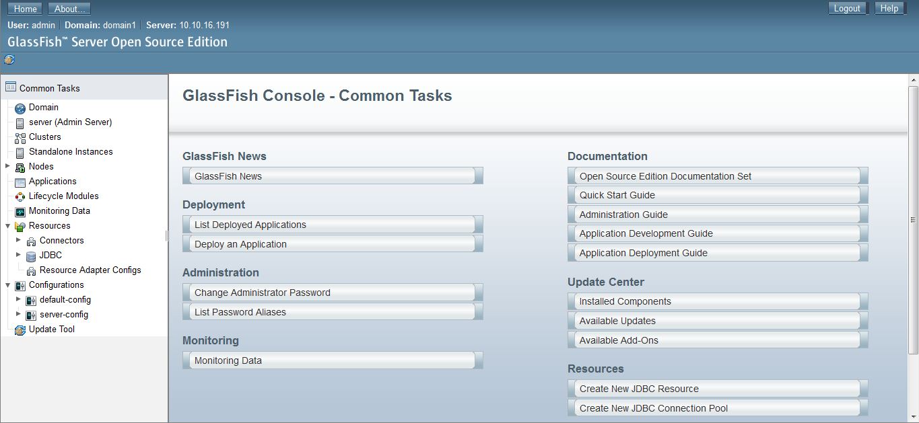Expand the Nodes tree node
The image size is (919, 423).
click(7, 165)
